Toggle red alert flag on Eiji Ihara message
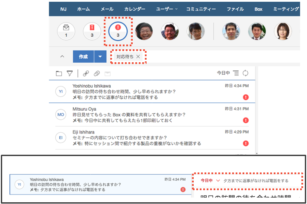 pyautogui.click(x=246, y=143)
